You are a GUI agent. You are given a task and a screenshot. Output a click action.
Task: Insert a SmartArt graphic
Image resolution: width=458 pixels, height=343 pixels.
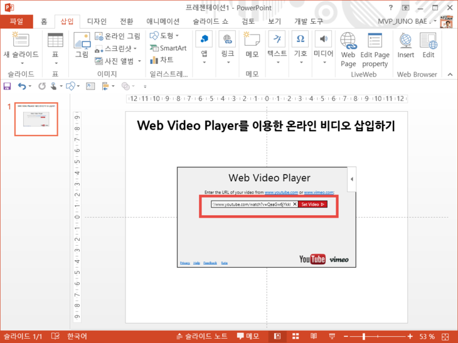168,48
